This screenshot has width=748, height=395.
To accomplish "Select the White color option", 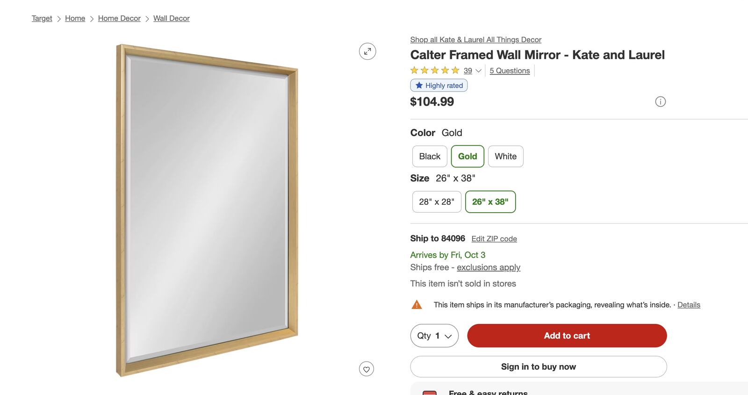I will [505, 157].
